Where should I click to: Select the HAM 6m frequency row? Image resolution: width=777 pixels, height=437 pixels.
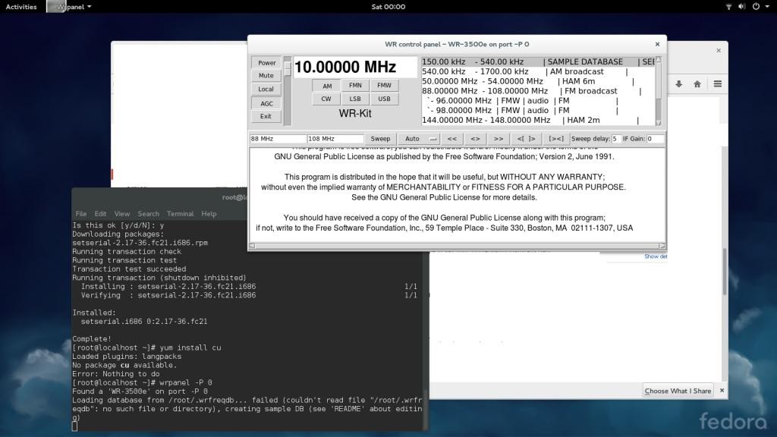[538, 81]
